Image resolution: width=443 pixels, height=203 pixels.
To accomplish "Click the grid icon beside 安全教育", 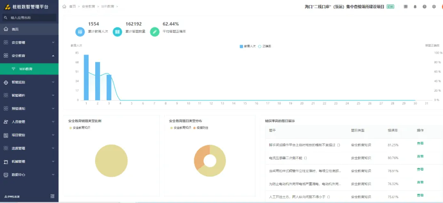I will pos(6,56).
